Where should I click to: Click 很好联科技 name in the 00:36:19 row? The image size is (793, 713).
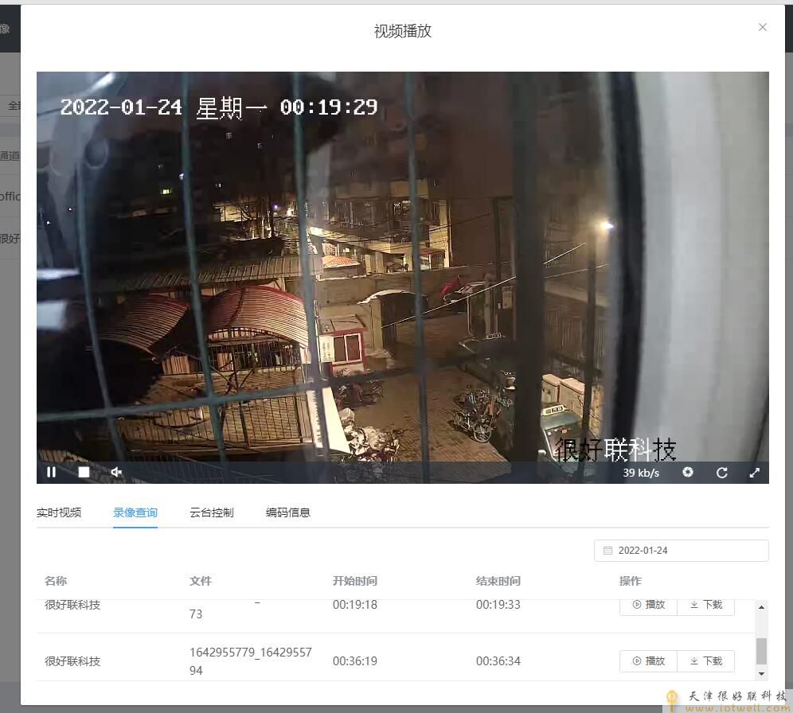click(72, 661)
